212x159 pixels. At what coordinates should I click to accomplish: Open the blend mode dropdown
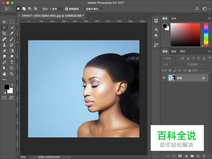pyautogui.click(x=174, y=65)
